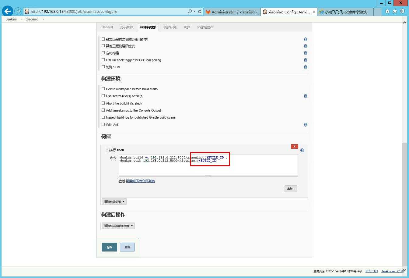Click the shell textarea resize handle
Image resolution: width=409 pixels, height=278 pixels.
pyautogui.click(x=208, y=176)
